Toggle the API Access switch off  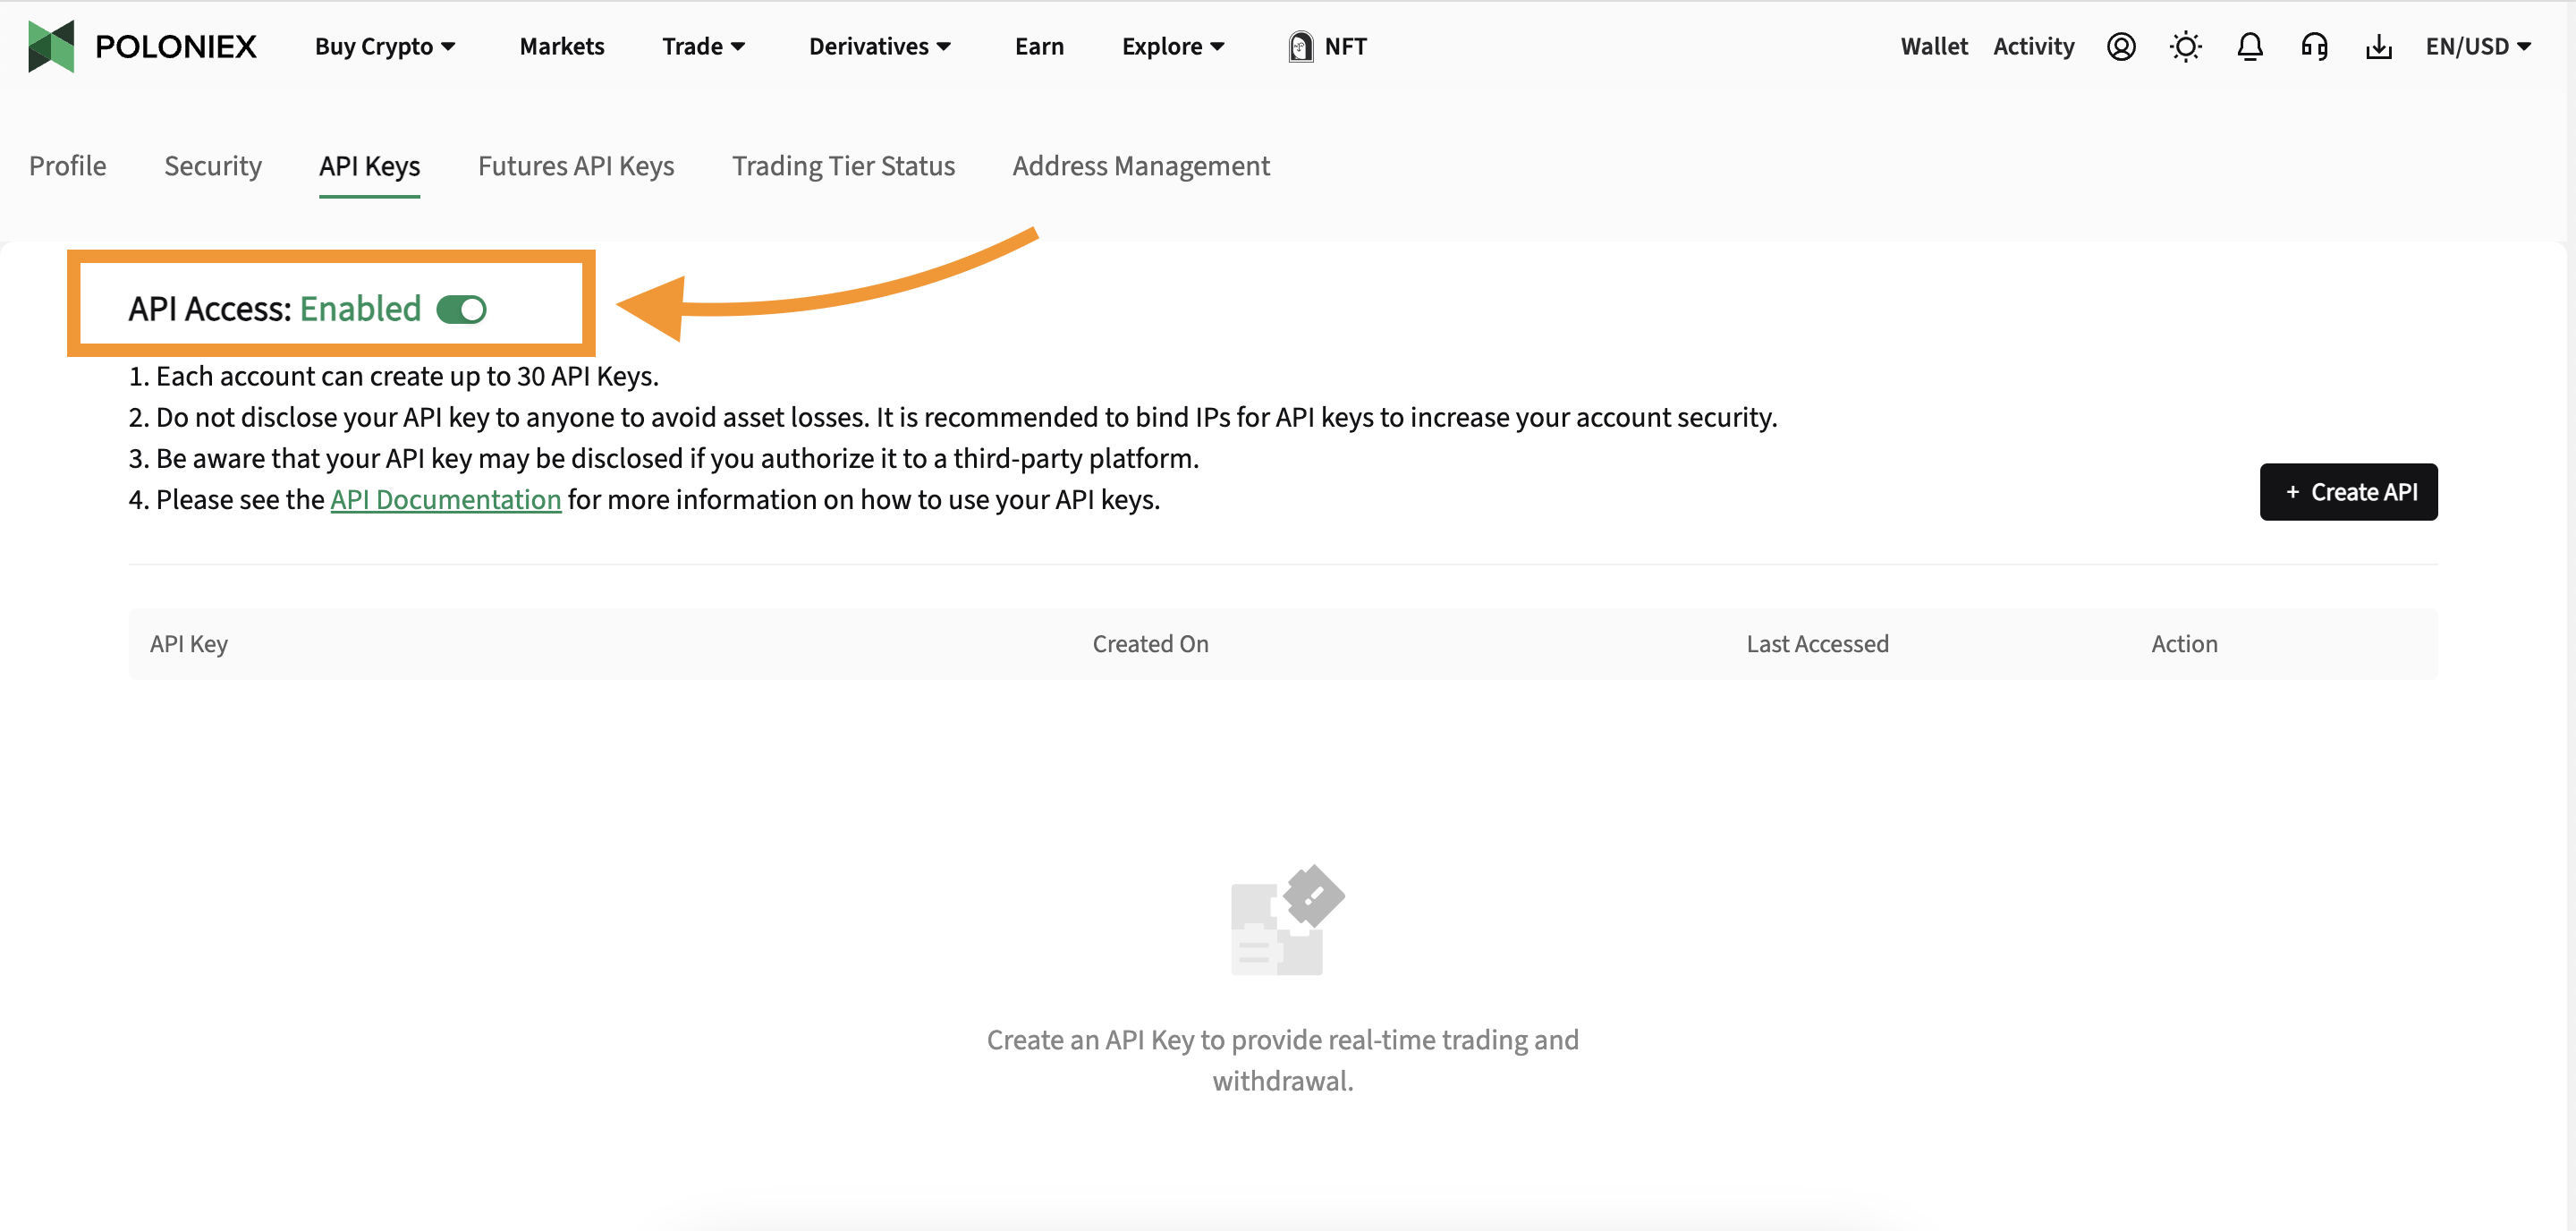[462, 309]
